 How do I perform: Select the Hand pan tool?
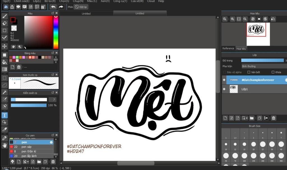[4, 145]
